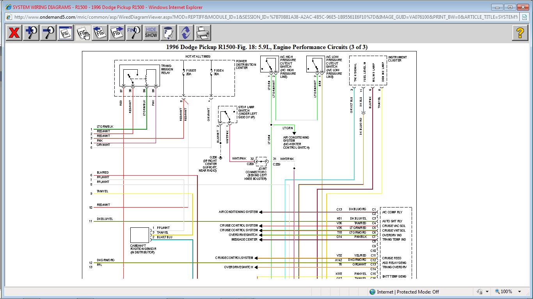Image resolution: width=533 pixels, height=299 pixels.
Task: Toggle the HIDE/SHOW wires button
Action: (151, 33)
